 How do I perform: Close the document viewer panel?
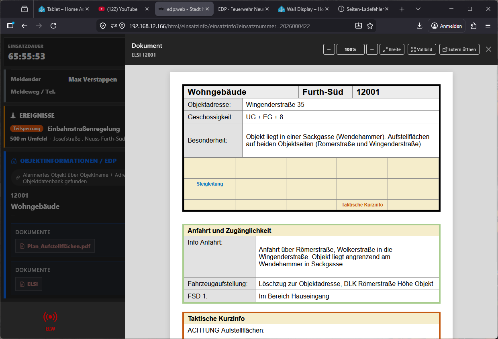(488, 49)
